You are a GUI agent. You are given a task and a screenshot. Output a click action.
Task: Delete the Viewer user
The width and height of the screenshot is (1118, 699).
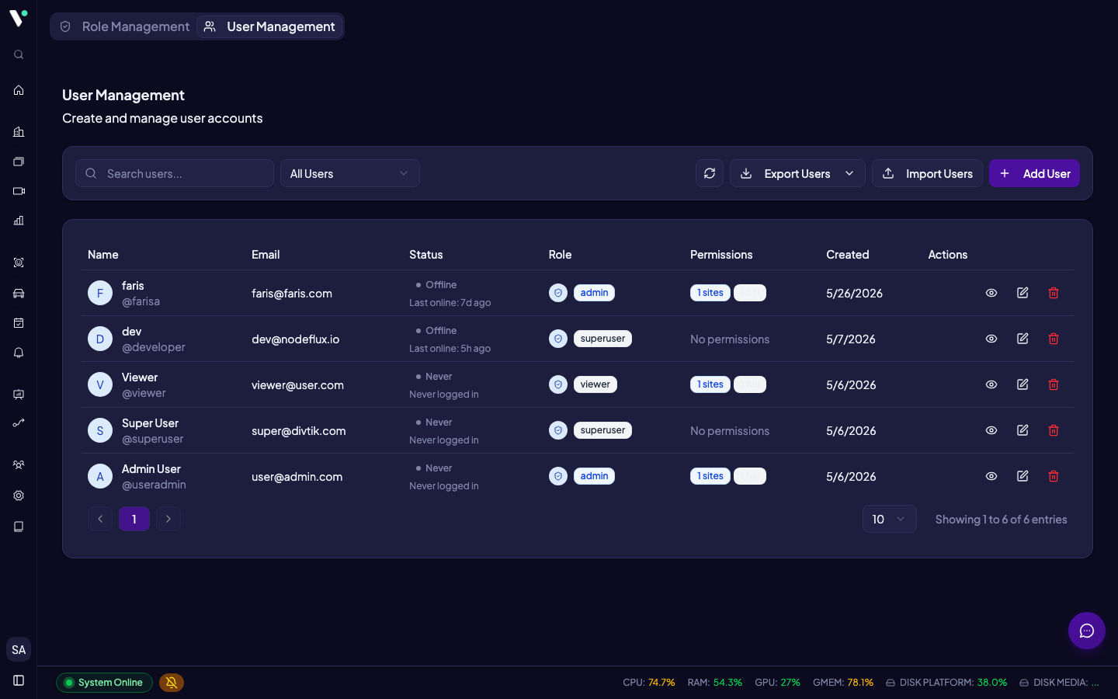coord(1054,384)
